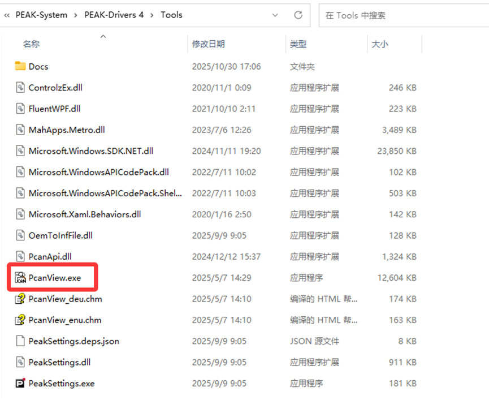Click the 1,324 KB size value
Image resolution: width=489 pixels, height=400 pixels.
(400, 256)
